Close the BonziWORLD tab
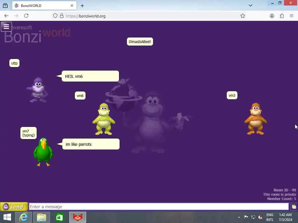This screenshot has height=223, width=298. (x=72, y=6)
